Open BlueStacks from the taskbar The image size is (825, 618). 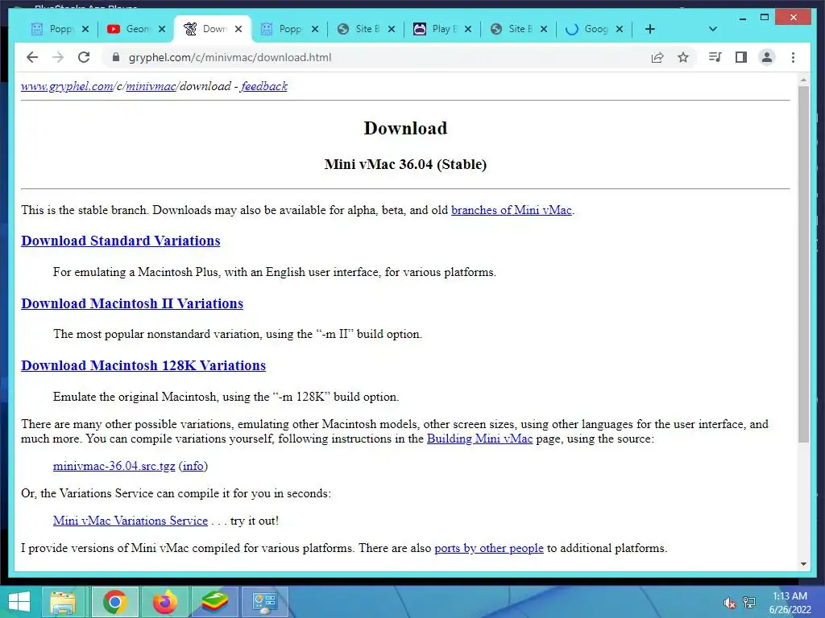214,602
